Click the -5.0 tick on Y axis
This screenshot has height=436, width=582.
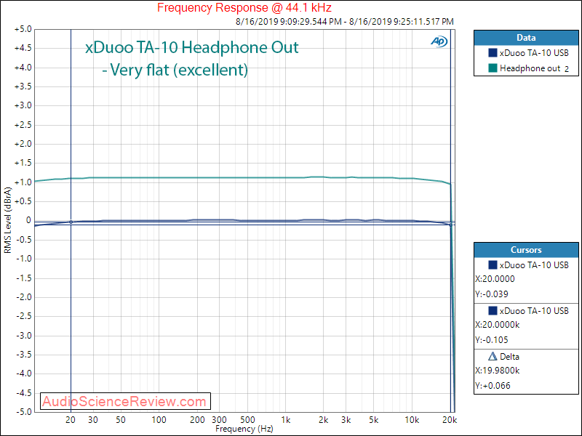coord(24,412)
